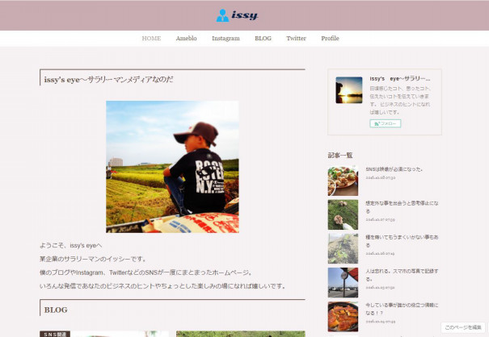
Task: Open the fried food article thumbnail
Action: [x=343, y=181]
